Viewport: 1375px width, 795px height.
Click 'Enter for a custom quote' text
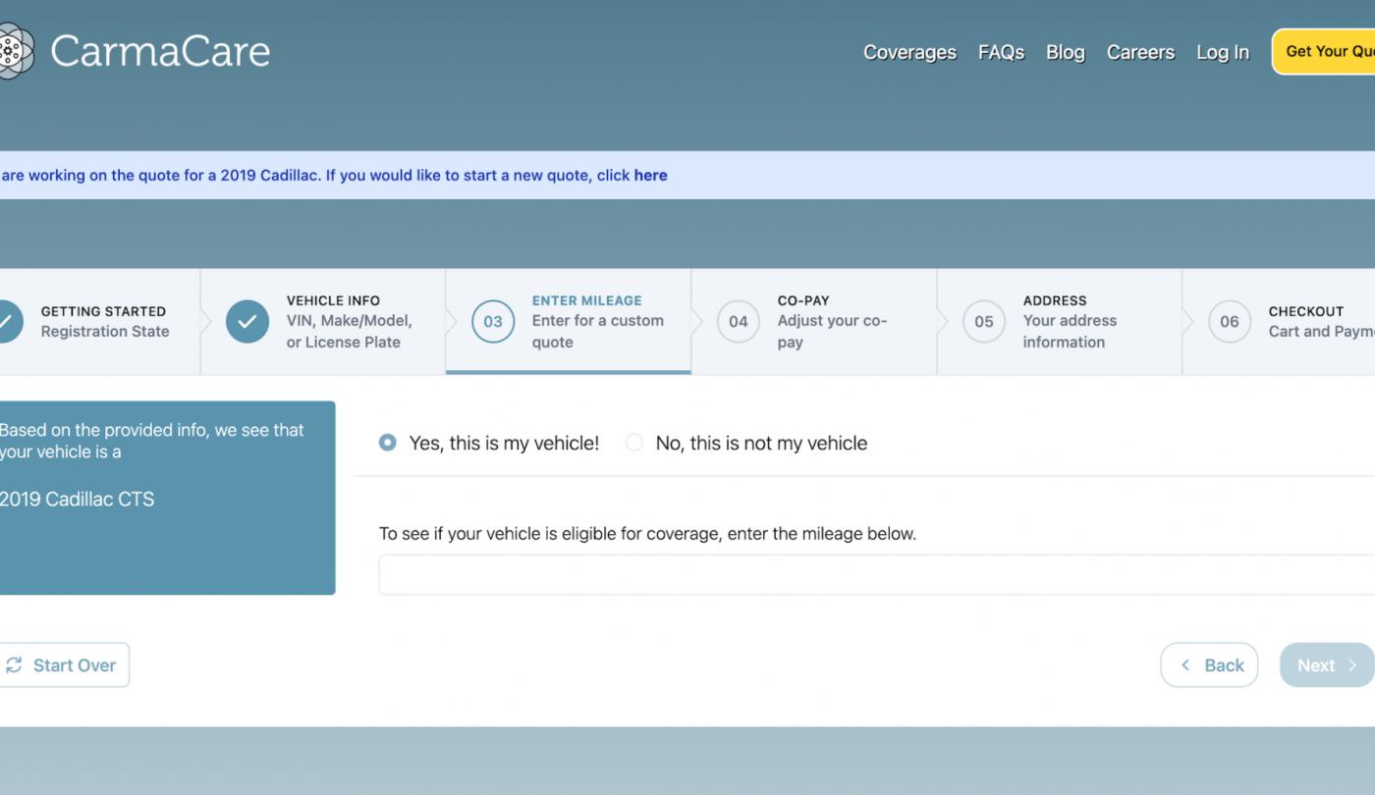598,331
